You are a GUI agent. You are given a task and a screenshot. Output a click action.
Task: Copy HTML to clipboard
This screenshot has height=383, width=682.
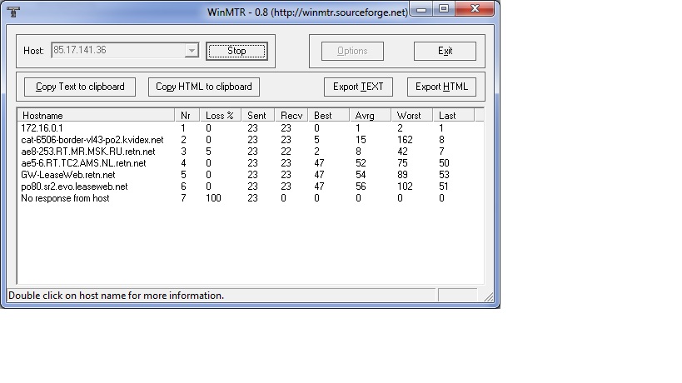coord(203,87)
